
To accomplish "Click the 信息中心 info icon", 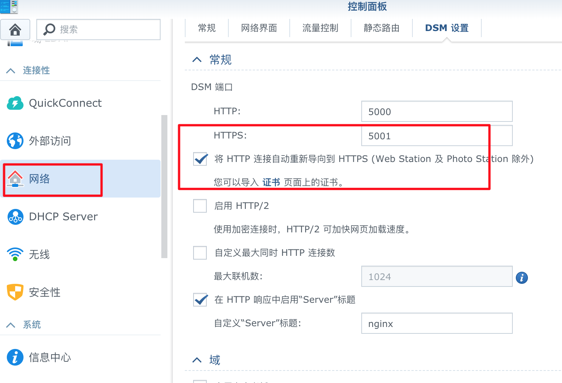I will 15,357.
